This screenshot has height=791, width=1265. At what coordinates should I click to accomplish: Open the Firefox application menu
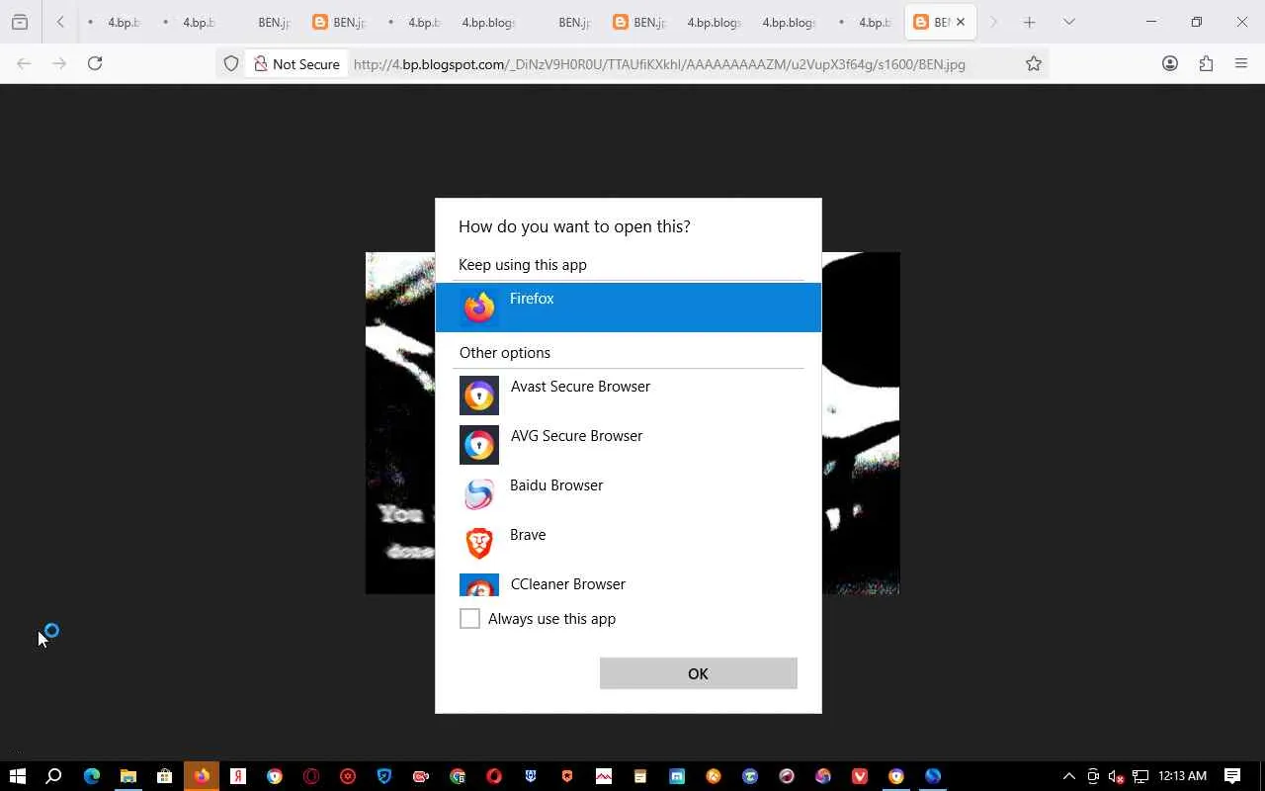pyautogui.click(x=1241, y=63)
